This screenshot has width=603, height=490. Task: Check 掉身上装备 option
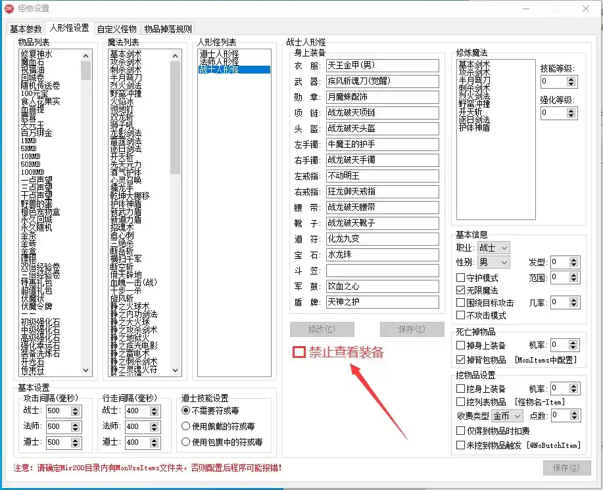460,345
